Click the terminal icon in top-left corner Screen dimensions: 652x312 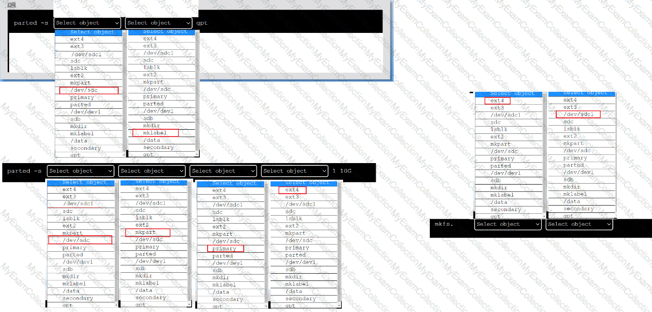pos(12,5)
